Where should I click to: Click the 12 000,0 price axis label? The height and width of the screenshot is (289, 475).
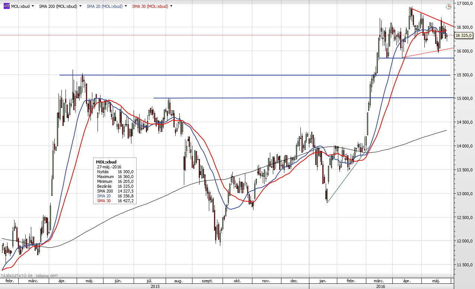point(464,241)
